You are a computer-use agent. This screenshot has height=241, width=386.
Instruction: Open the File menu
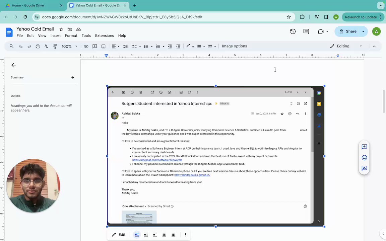tap(20, 36)
